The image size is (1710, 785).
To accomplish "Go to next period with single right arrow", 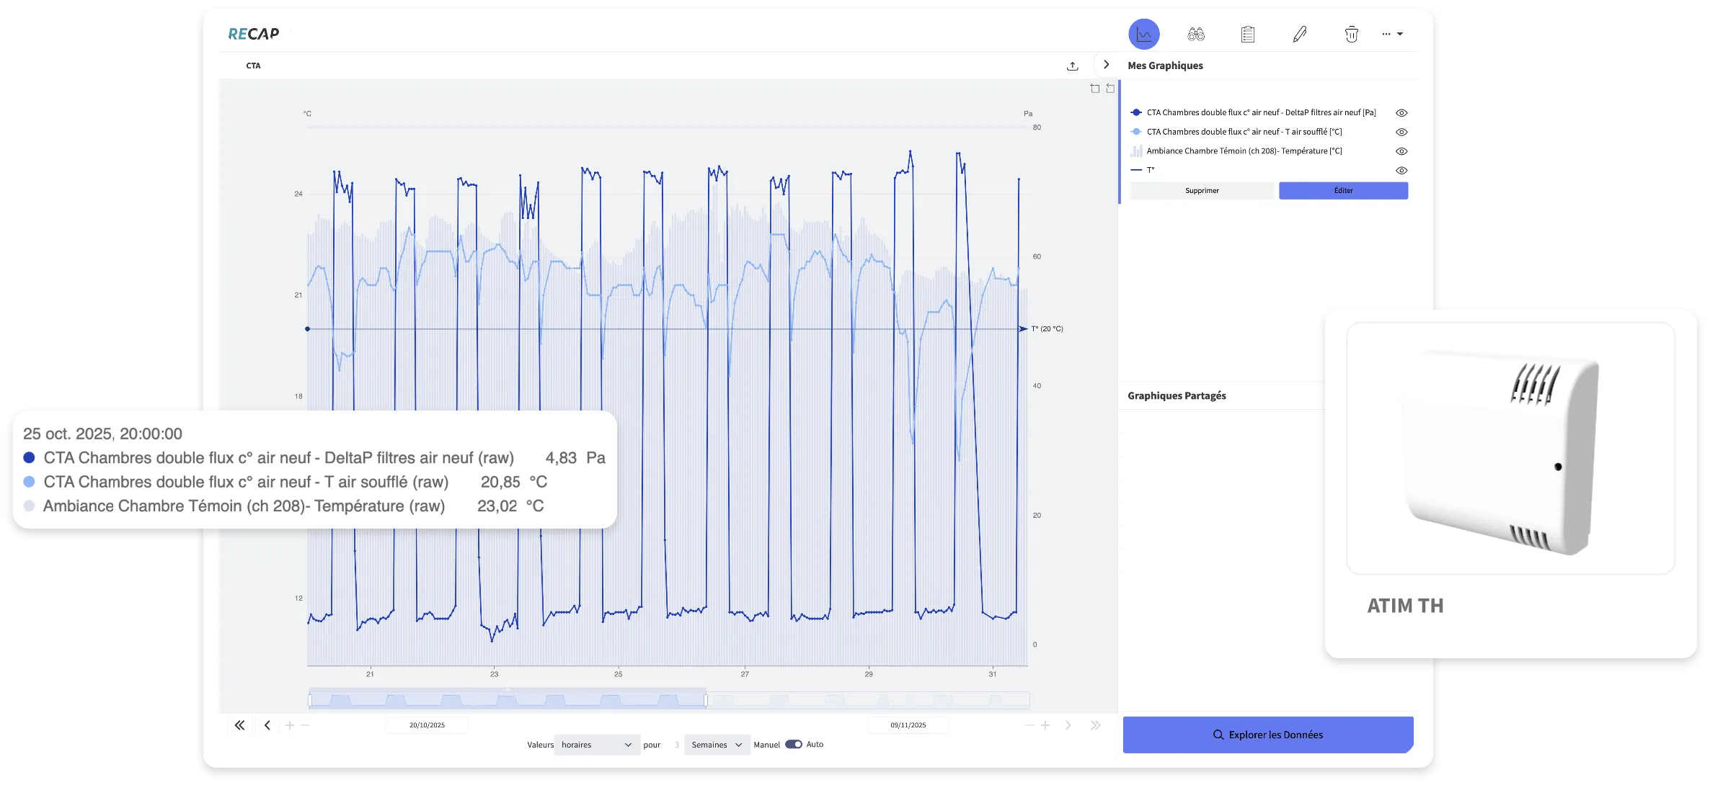I will click(x=1068, y=725).
